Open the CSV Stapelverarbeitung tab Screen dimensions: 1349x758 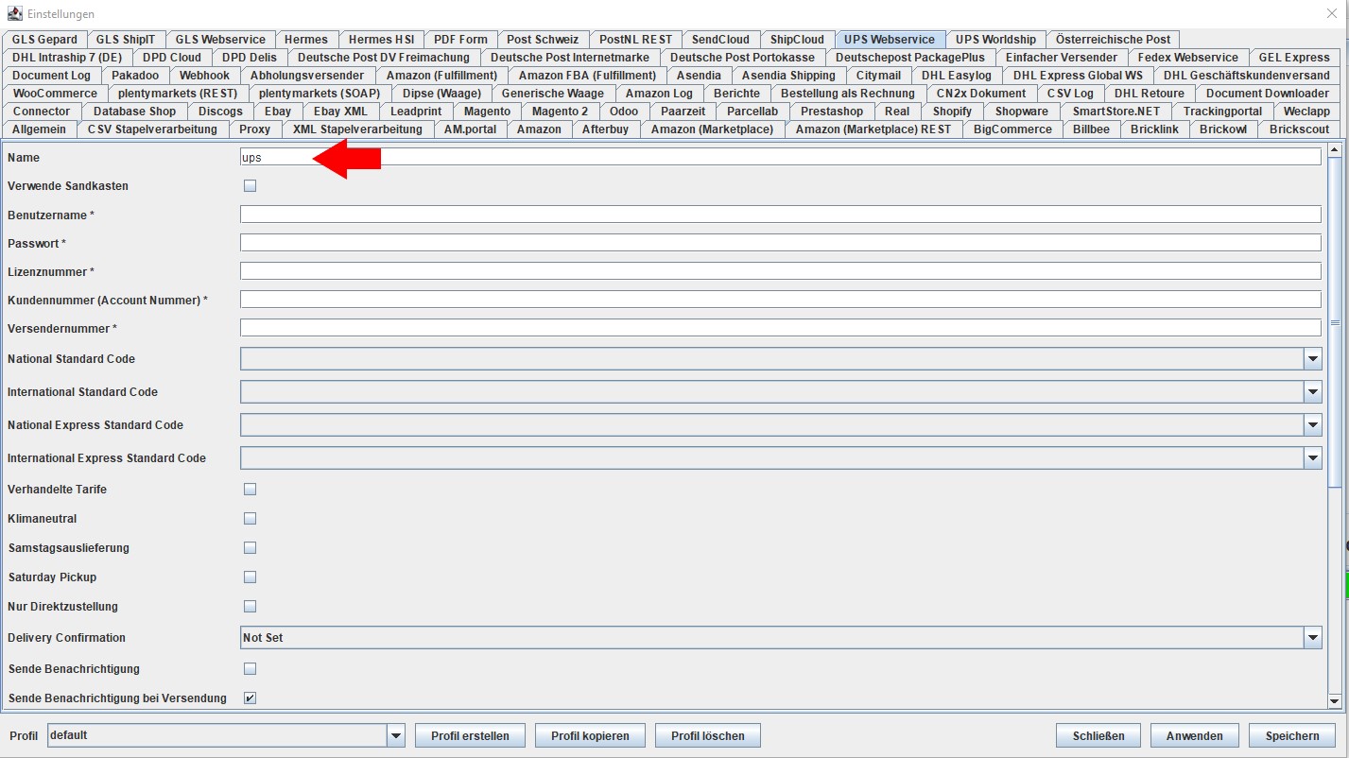152,129
